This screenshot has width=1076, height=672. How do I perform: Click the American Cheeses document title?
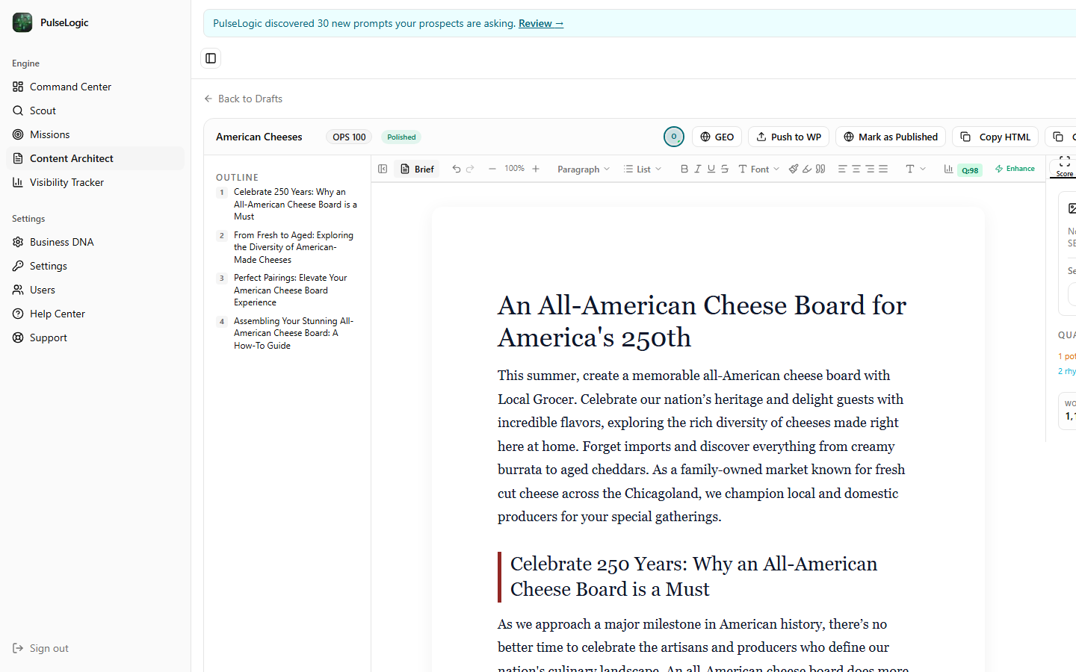tap(259, 137)
